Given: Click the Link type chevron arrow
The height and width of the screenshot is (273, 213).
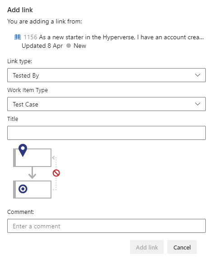Looking at the screenshot, I should [x=198, y=75].
